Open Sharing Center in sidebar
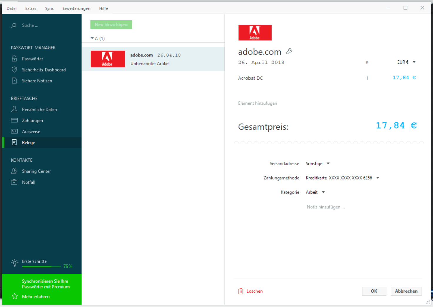Screen dimensions: 433x307 (42, 171)
